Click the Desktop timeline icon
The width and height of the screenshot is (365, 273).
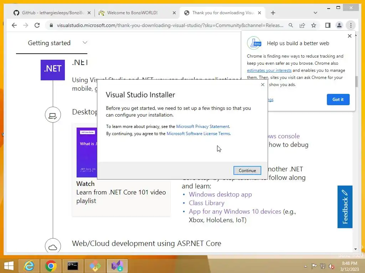(x=53, y=115)
